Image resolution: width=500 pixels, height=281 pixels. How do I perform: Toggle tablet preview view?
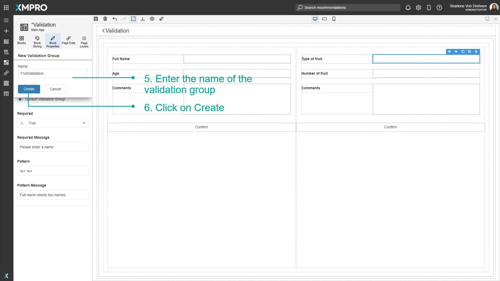(324, 19)
